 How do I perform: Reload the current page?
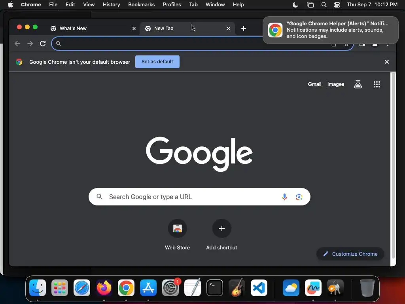tap(43, 44)
